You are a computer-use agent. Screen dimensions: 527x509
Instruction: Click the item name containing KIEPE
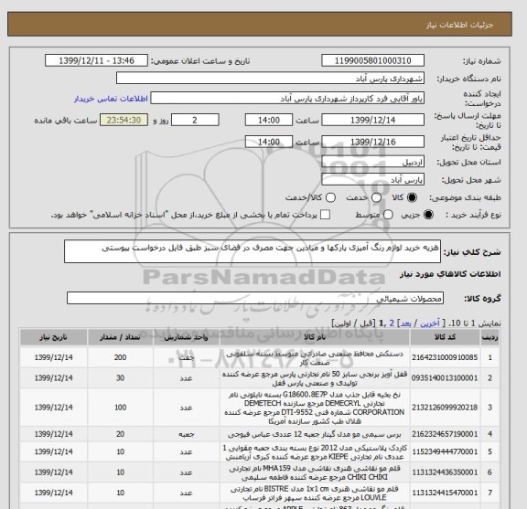coord(315,452)
